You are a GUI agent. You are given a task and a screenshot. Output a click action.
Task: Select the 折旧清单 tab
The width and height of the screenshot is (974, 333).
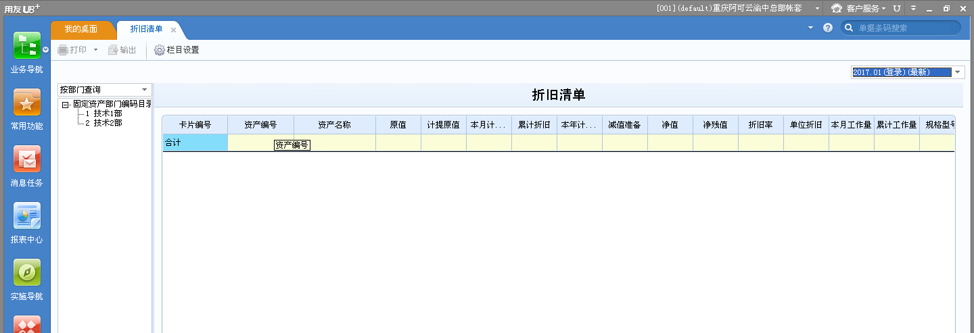(x=146, y=29)
